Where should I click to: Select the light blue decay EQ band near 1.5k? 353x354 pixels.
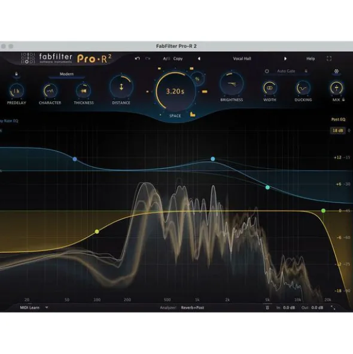tap(213, 159)
